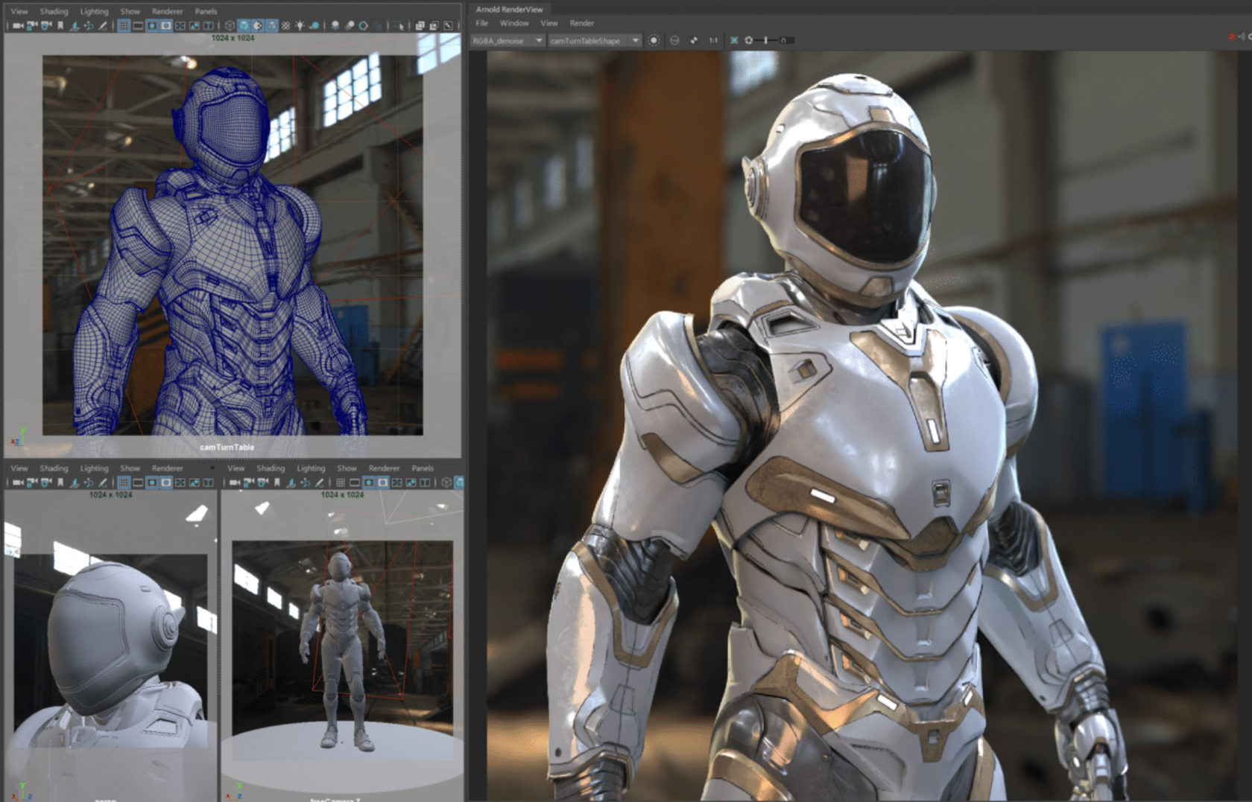
Task: Open Arnold RenderView Render menu
Action: pos(582,23)
